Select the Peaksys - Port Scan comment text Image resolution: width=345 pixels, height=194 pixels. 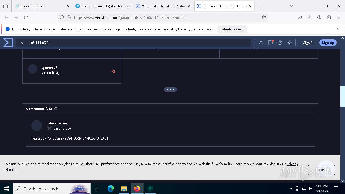70,138
